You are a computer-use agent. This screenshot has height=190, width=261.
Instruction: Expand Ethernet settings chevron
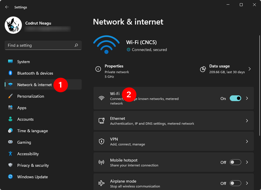247,121
